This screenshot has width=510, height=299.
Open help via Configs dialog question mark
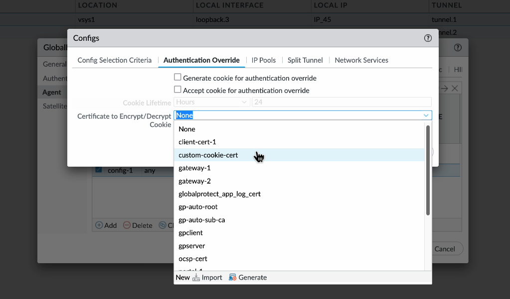click(x=427, y=38)
